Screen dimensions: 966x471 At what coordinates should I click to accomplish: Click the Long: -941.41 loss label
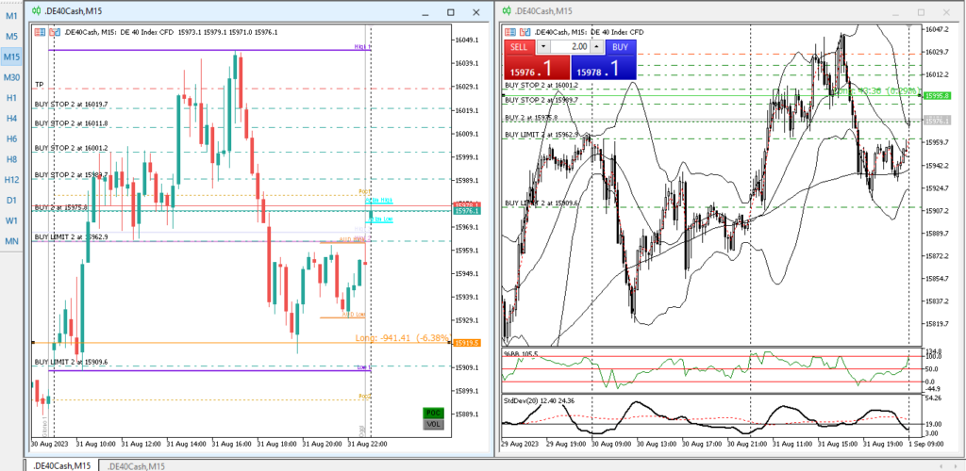coord(403,337)
